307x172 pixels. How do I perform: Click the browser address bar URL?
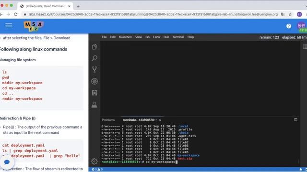(x=153, y=14)
